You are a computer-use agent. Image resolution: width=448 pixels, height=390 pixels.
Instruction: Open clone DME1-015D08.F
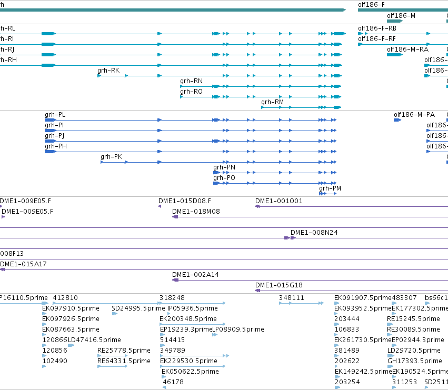point(185,201)
